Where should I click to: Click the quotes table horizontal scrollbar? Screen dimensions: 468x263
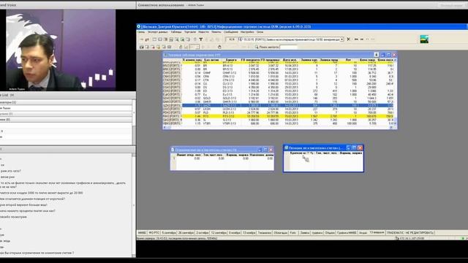click(278, 127)
